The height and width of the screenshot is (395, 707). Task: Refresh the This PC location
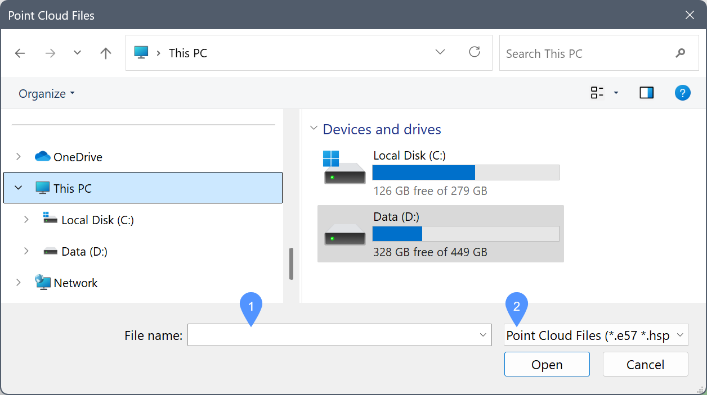click(x=475, y=52)
